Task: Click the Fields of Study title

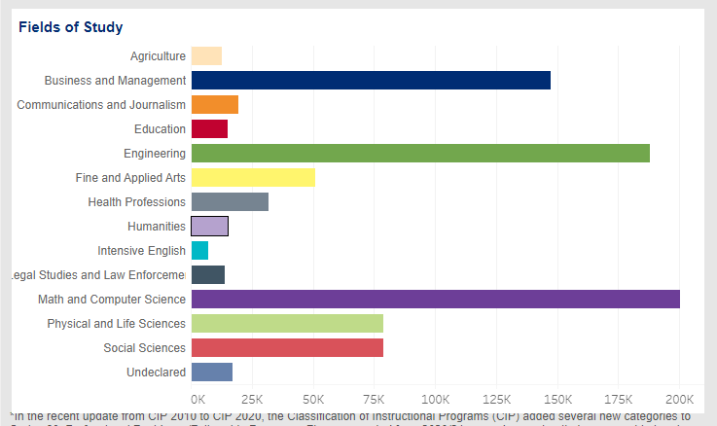Action: (70, 27)
